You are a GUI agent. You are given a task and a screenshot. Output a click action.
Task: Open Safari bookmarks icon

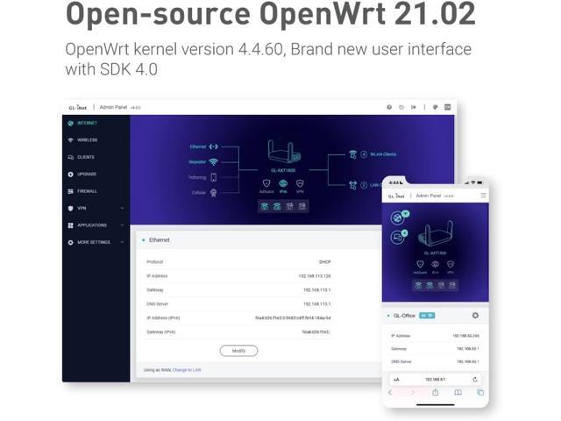(x=458, y=393)
